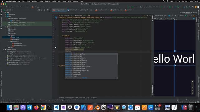Click the Make Project hammer icon
Screen dimensions: 200x112
pyautogui.click(x=128, y=7)
